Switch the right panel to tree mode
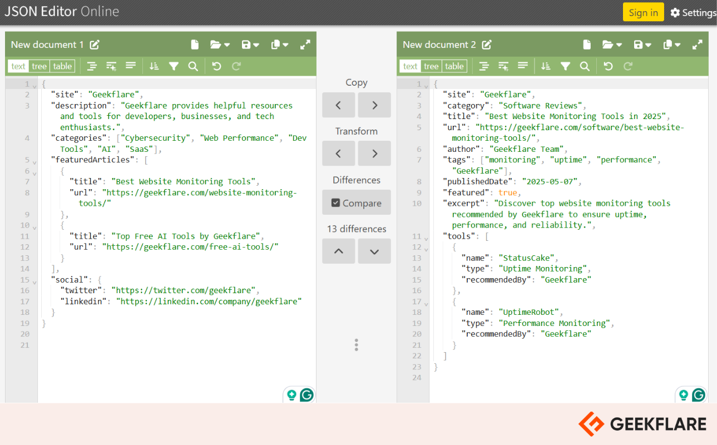 coord(431,66)
